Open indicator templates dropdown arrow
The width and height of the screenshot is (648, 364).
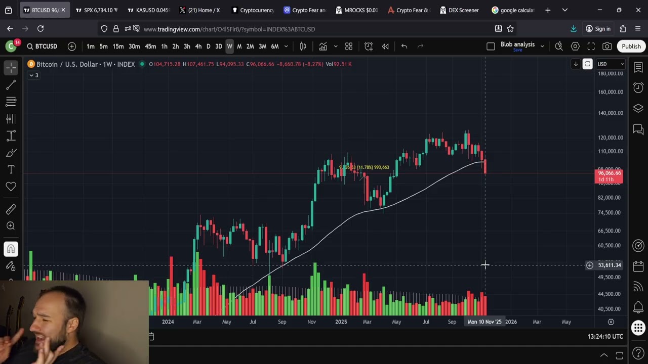click(335, 47)
